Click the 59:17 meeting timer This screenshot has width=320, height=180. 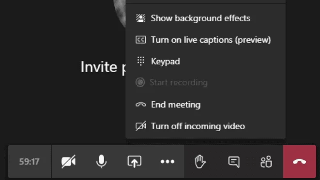coord(29,162)
